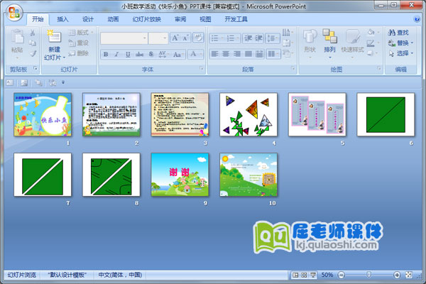Open the Insert tab
This screenshot has width=426, height=284.
[x=62, y=19]
